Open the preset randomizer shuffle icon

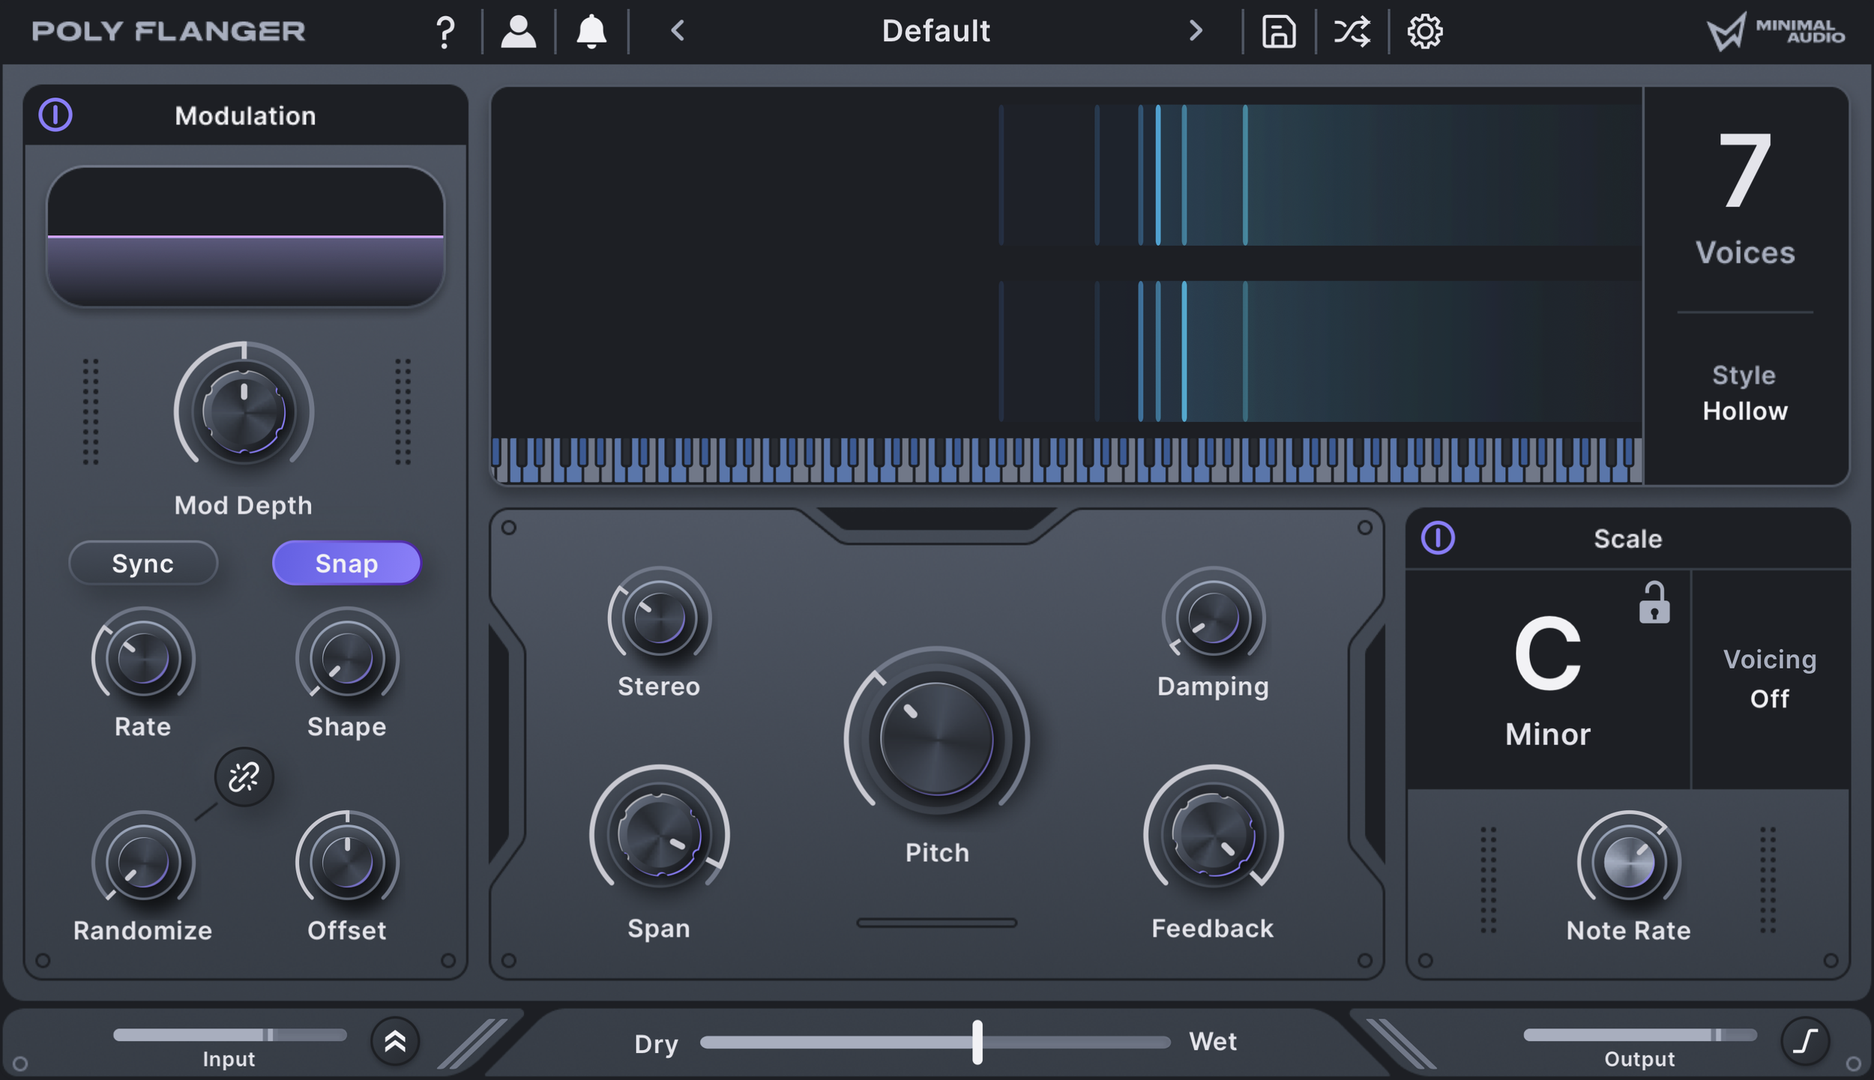(1351, 31)
